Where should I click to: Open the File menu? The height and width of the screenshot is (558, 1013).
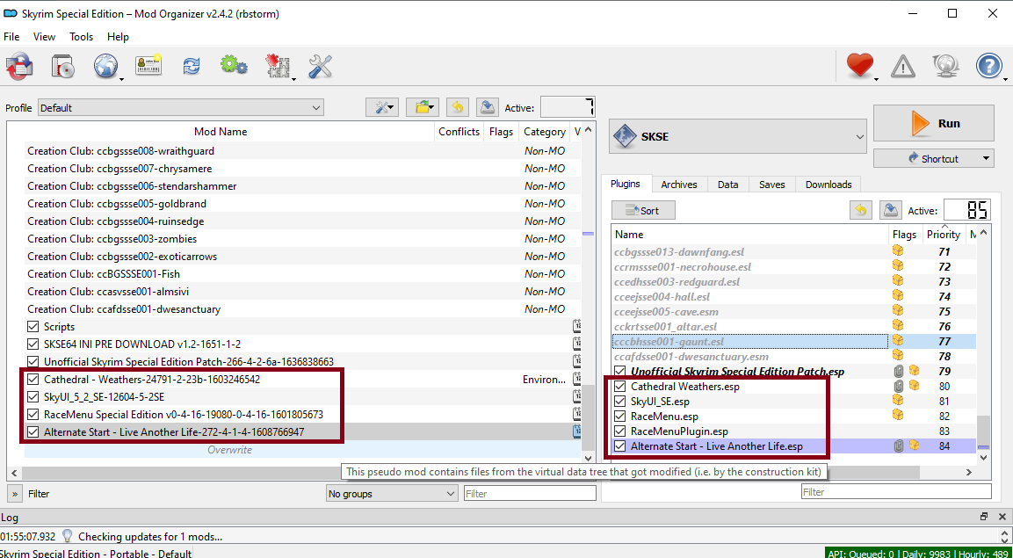(11, 37)
